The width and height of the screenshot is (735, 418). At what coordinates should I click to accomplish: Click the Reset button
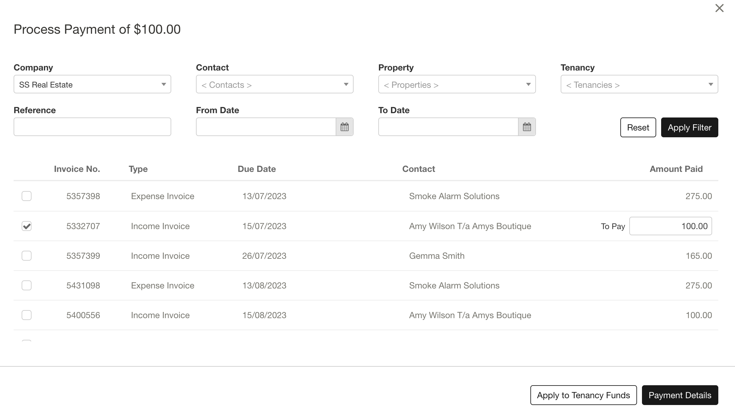coord(638,127)
